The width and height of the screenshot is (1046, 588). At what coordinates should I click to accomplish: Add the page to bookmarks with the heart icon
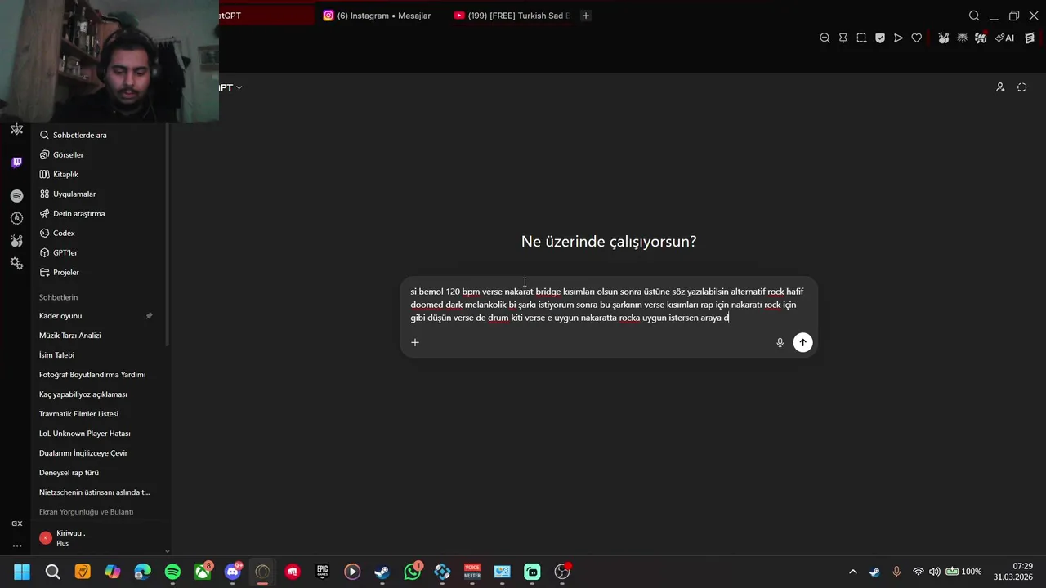click(x=917, y=38)
